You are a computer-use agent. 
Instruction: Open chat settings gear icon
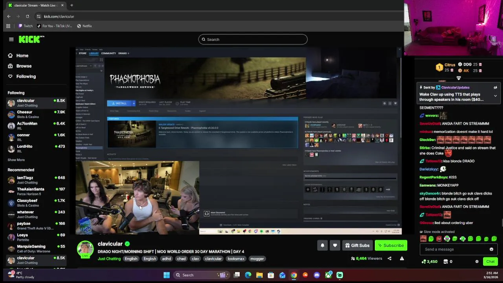477,261
